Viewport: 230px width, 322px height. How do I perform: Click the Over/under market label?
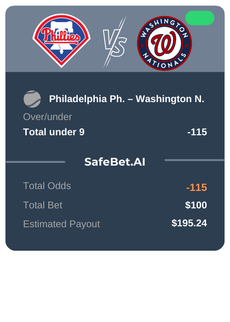(x=47, y=117)
